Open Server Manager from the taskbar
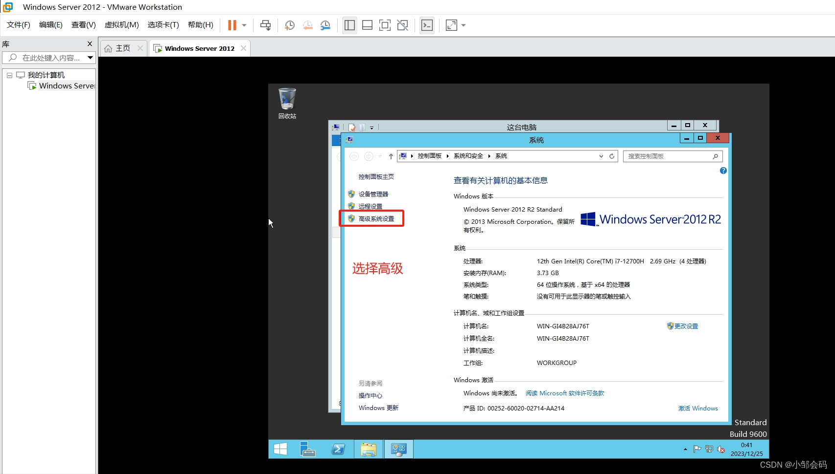The image size is (835, 474). (x=308, y=449)
